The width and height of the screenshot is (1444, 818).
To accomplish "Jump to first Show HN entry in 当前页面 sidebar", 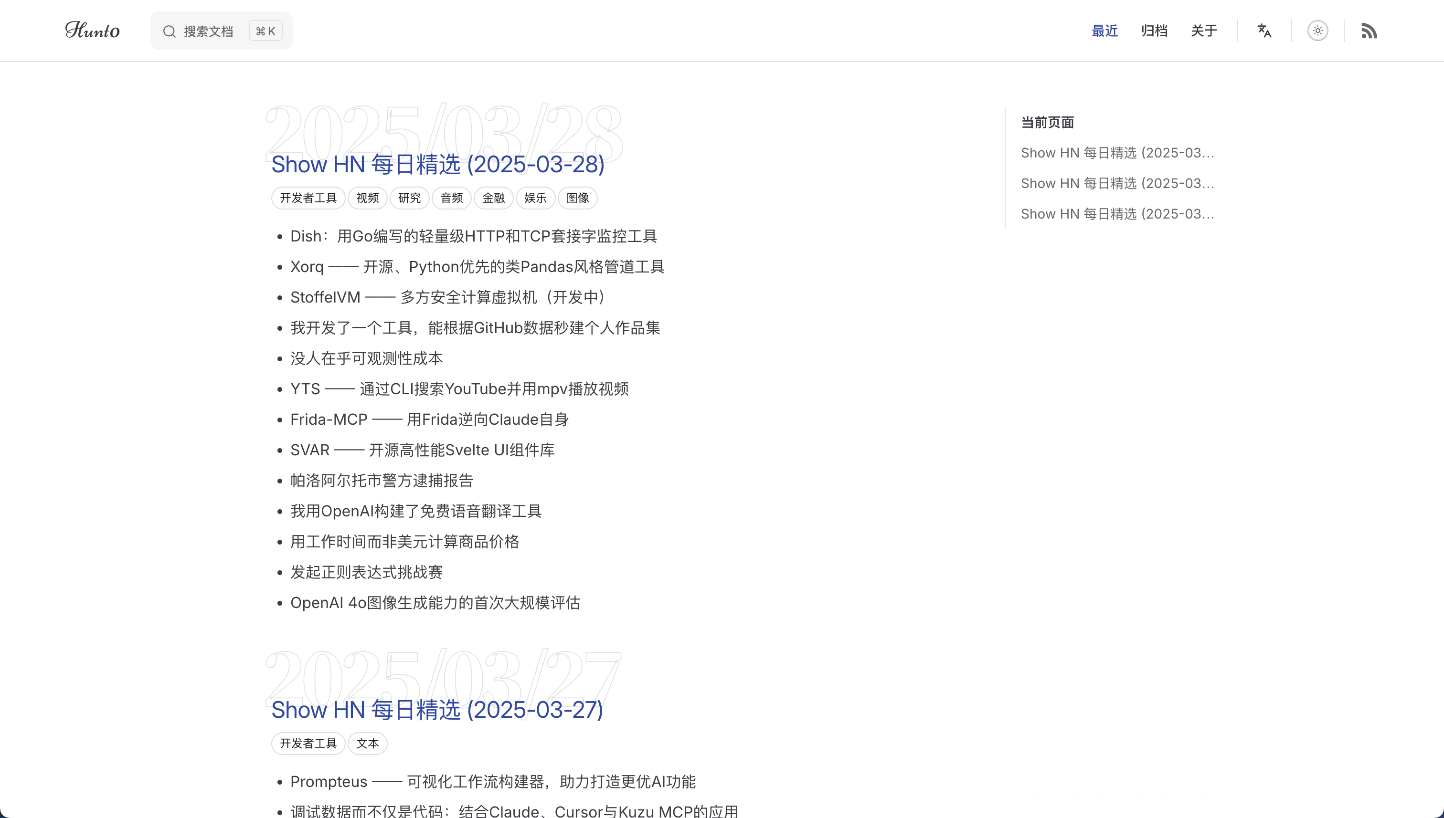I will [1117, 153].
